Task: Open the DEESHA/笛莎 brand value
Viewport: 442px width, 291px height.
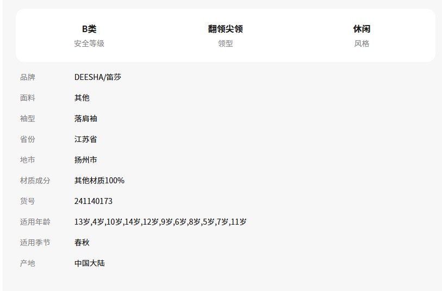Action: pos(98,77)
